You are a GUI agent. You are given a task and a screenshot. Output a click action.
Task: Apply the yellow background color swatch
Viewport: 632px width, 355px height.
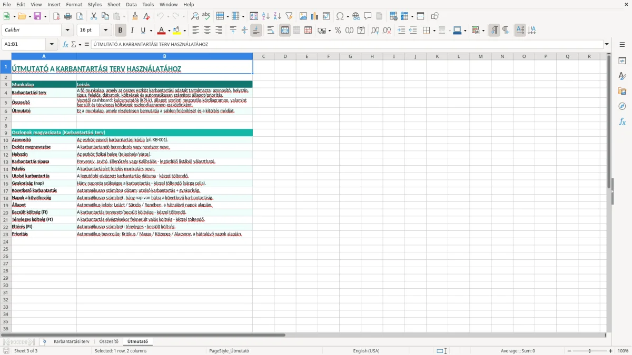click(177, 31)
